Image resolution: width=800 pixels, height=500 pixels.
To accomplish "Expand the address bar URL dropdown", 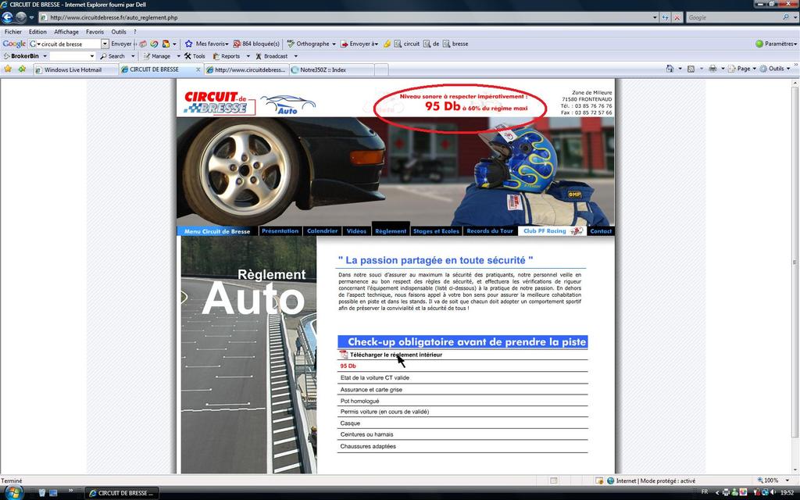I will point(654,17).
